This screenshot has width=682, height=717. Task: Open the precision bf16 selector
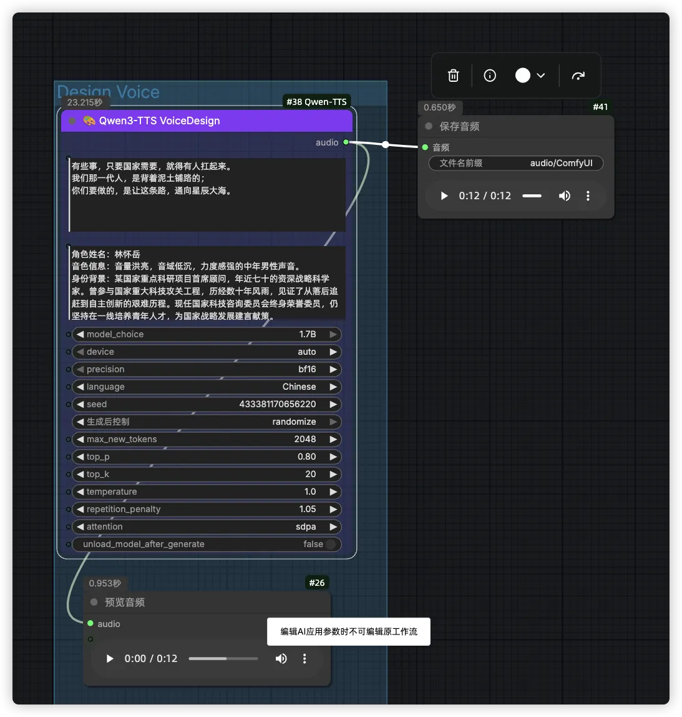[x=207, y=369]
